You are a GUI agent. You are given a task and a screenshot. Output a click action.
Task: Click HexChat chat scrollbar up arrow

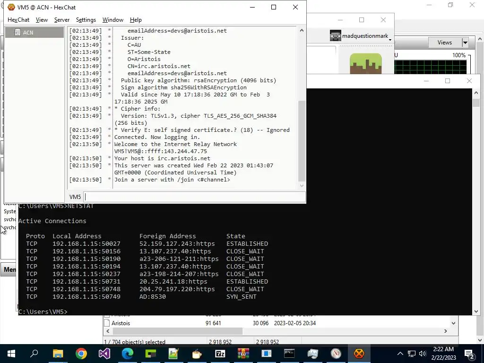[x=302, y=31]
